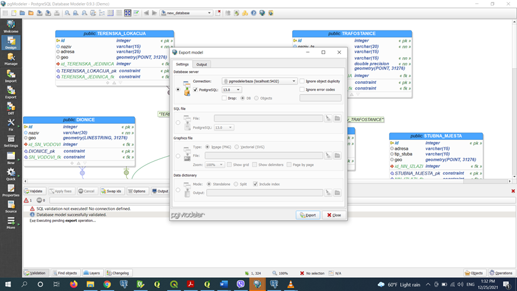Open Firefox from the taskbar
The image size is (517, 291).
click(73, 284)
